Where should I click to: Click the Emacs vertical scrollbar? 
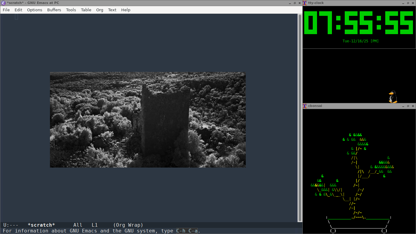tap(300, 118)
